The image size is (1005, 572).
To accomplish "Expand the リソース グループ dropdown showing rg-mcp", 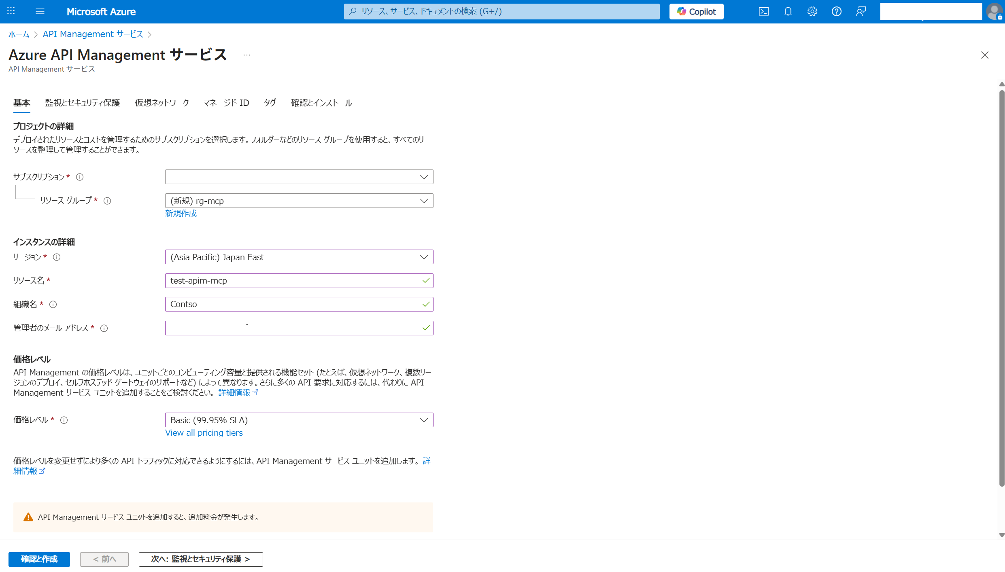I will (x=299, y=201).
